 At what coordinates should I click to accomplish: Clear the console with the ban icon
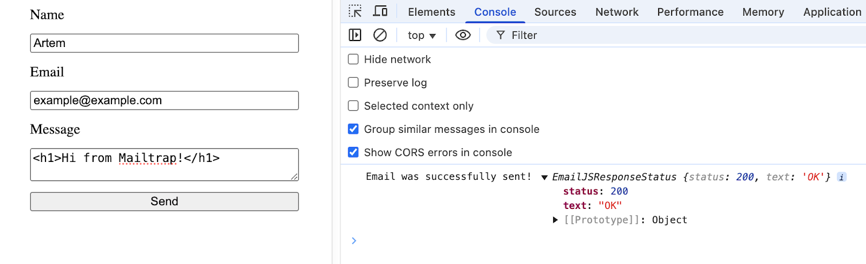(x=380, y=35)
